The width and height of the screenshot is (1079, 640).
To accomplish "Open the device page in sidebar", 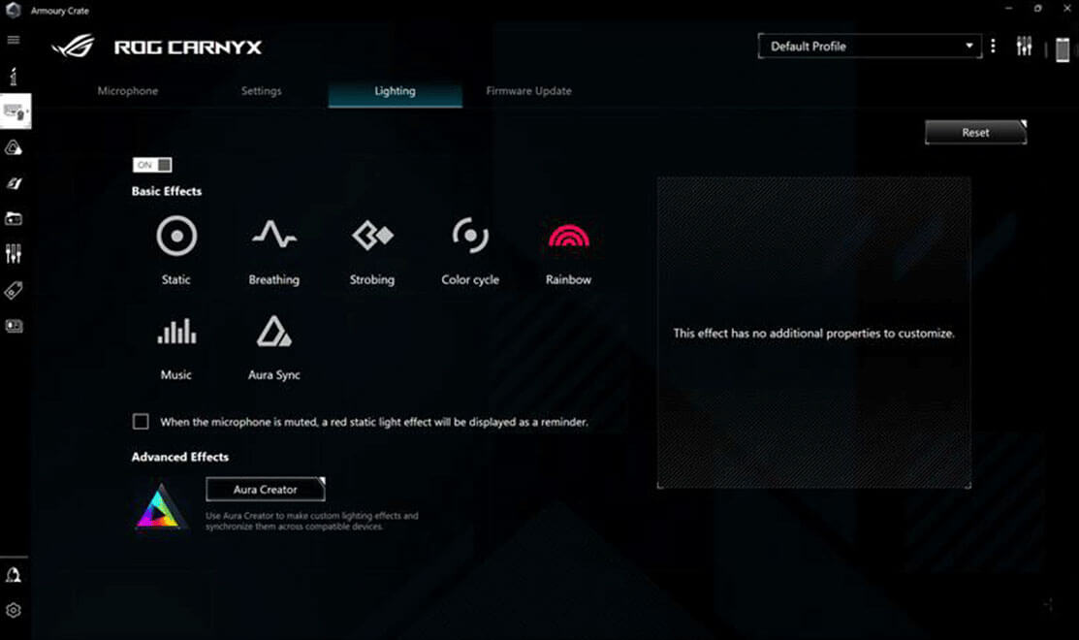I will (16, 111).
